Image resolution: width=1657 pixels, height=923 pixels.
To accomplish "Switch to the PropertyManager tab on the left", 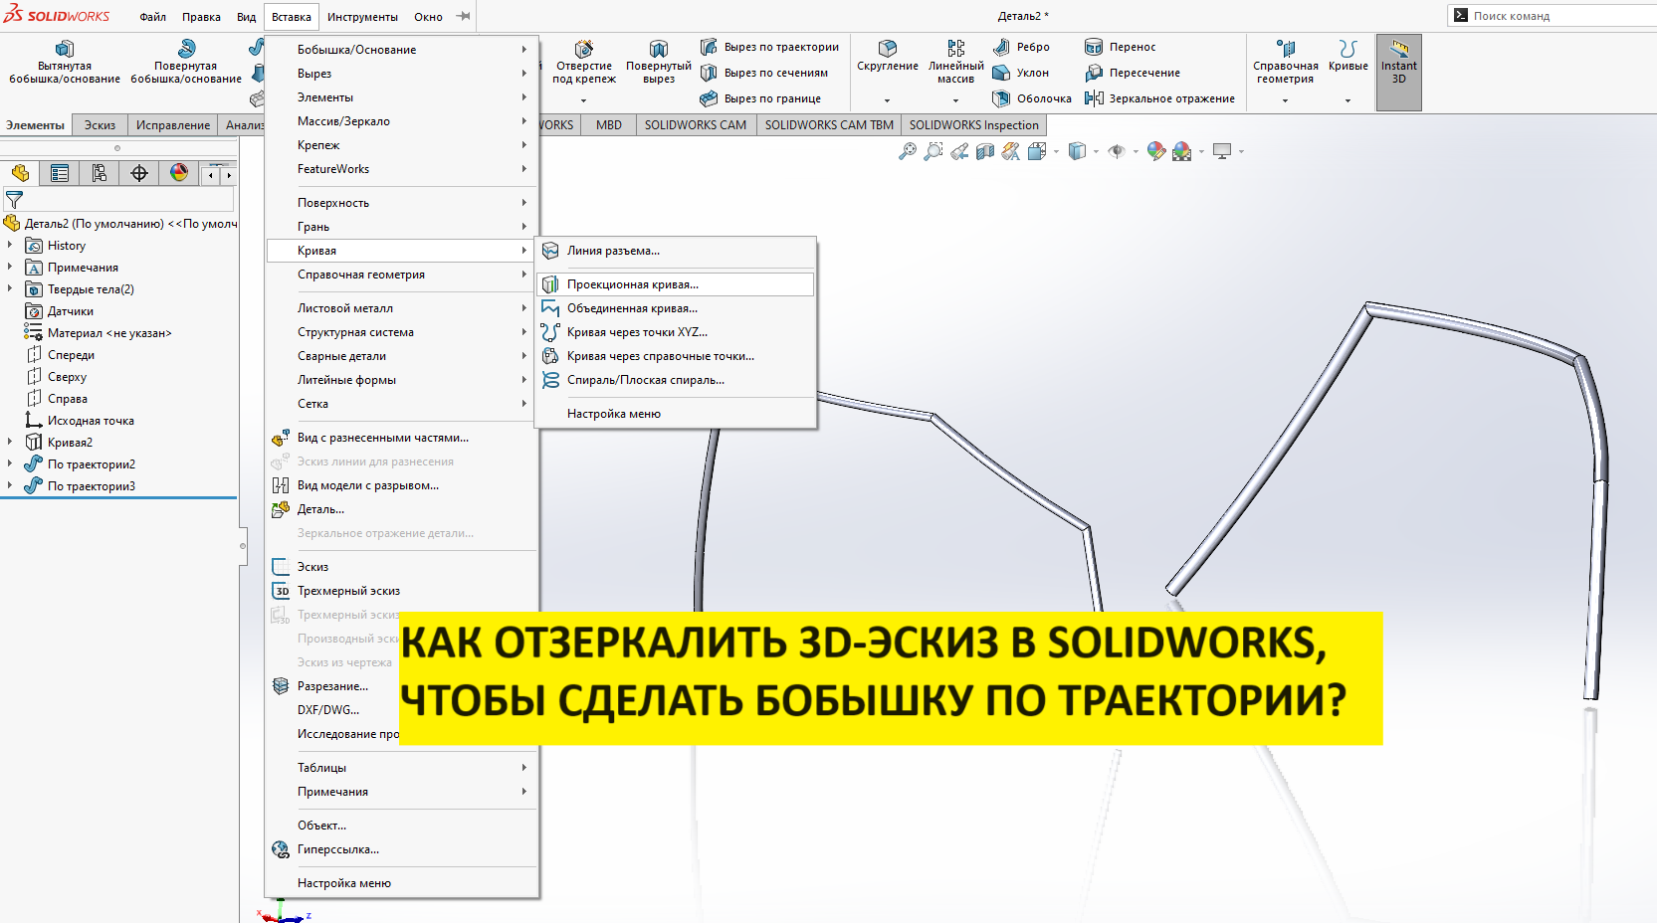I will pos(59,173).
